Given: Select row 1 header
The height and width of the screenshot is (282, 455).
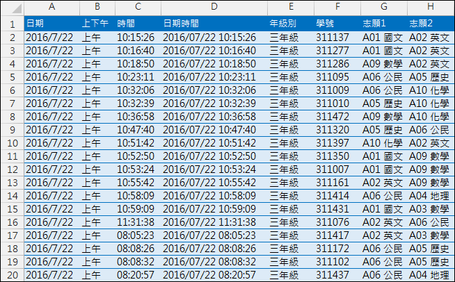Looking at the screenshot, I should point(13,24).
